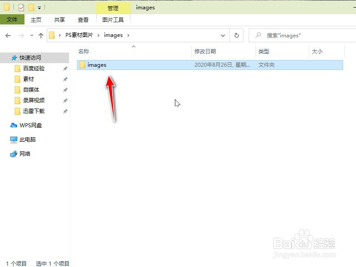Switch to the 共享 ribbon tab
The width and height of the screenshot is (356, 267).
(60, 20)
